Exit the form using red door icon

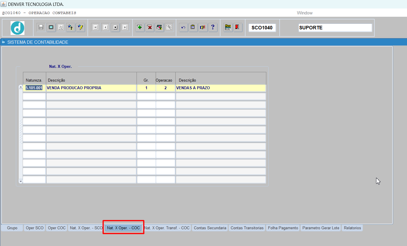click(238, 27)
